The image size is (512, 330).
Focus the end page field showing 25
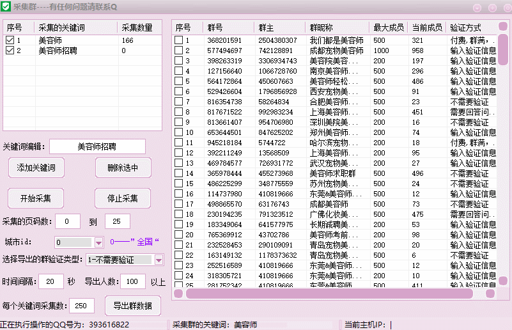[118, 221]
